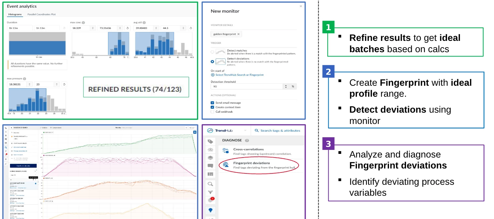Enable the Call webhook checkbox
The height and width of the screenshot is (219, 494).
[213, 112]
